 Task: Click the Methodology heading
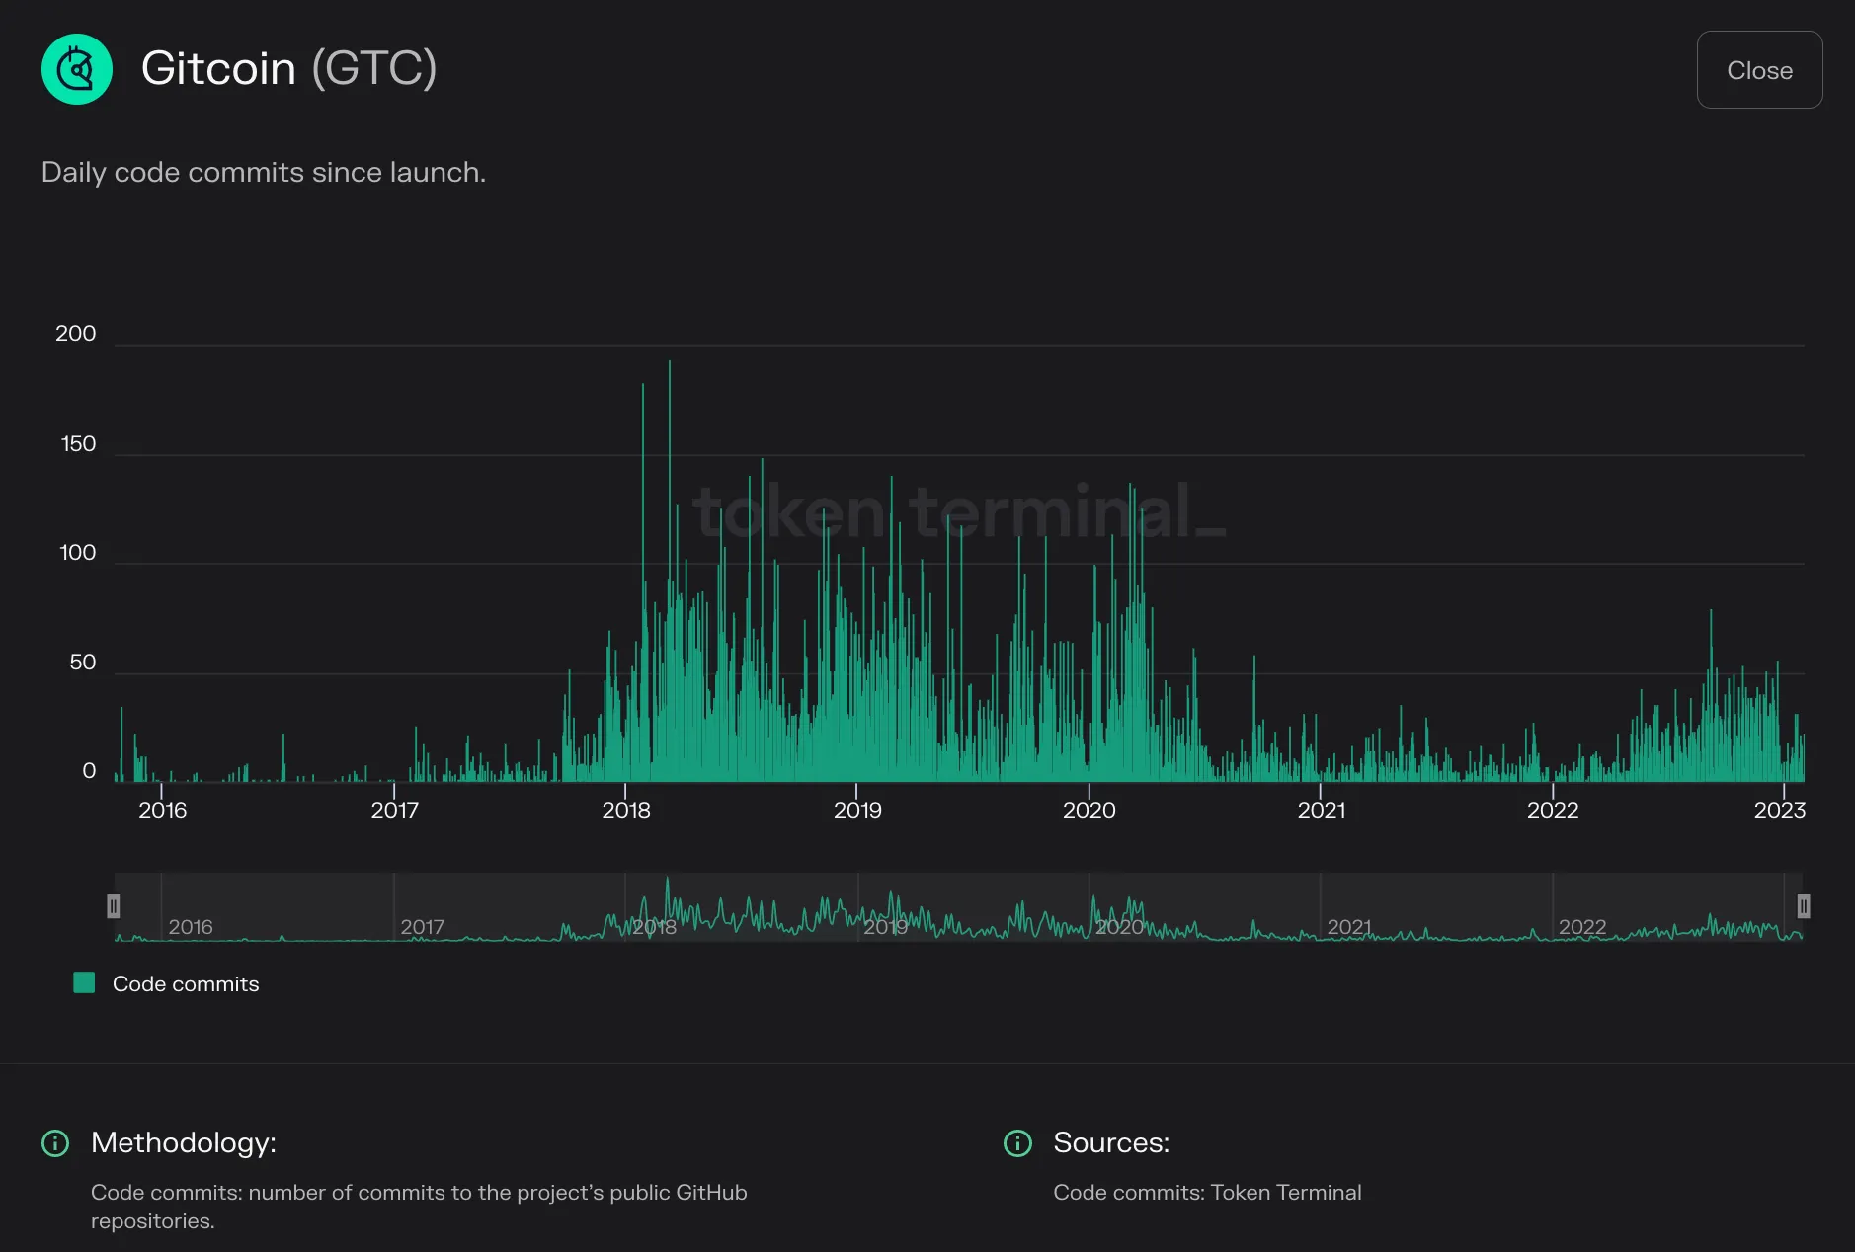pyautogui.click(x=184, y=1142)
